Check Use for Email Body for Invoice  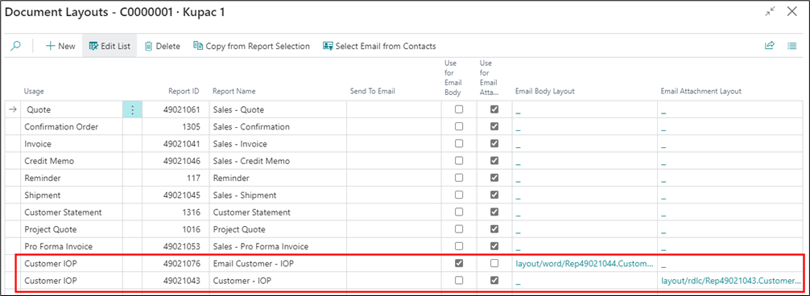click(459, 143)
